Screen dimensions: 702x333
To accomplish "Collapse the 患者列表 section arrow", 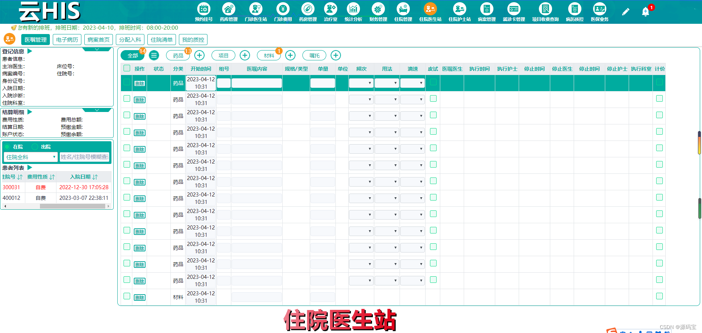I will point(30,168).
